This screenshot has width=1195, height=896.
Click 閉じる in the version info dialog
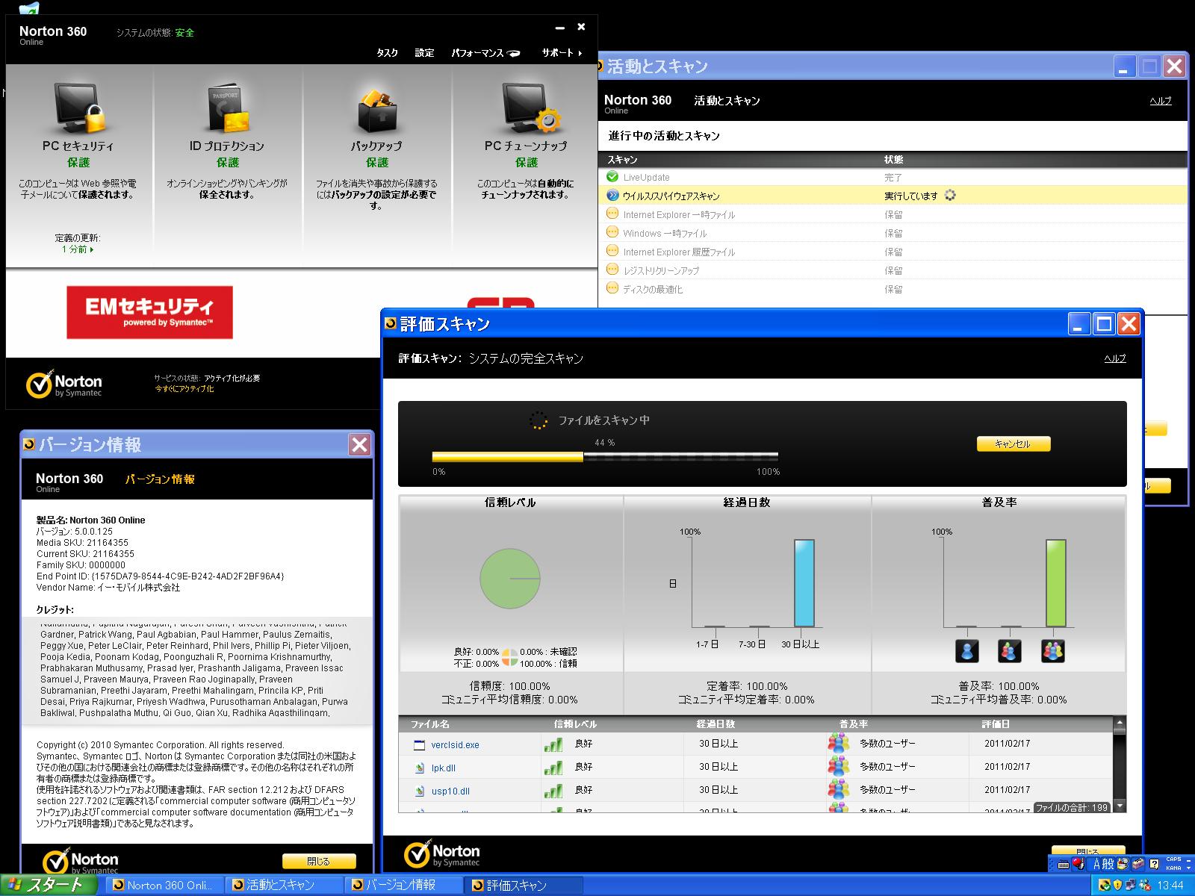point(318,861)
